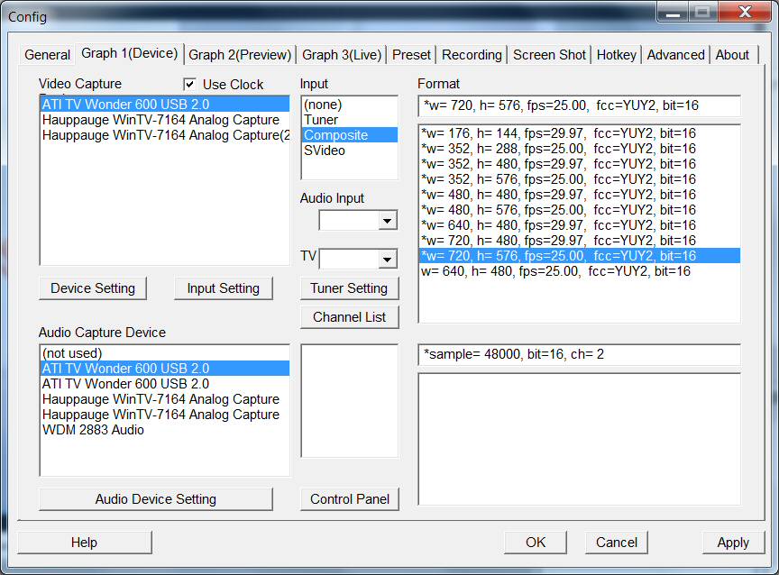
Task: Select Composite in the Input list
Action: coord(349,135)
